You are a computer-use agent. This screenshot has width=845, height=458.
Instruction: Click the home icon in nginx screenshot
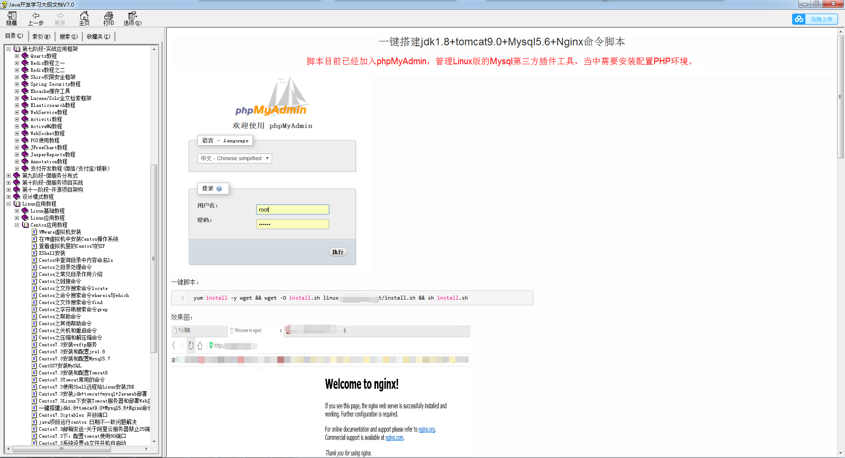tap(200, 345)
